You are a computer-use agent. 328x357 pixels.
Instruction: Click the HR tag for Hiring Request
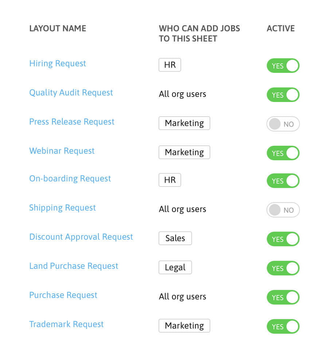[x=170, y=65]
